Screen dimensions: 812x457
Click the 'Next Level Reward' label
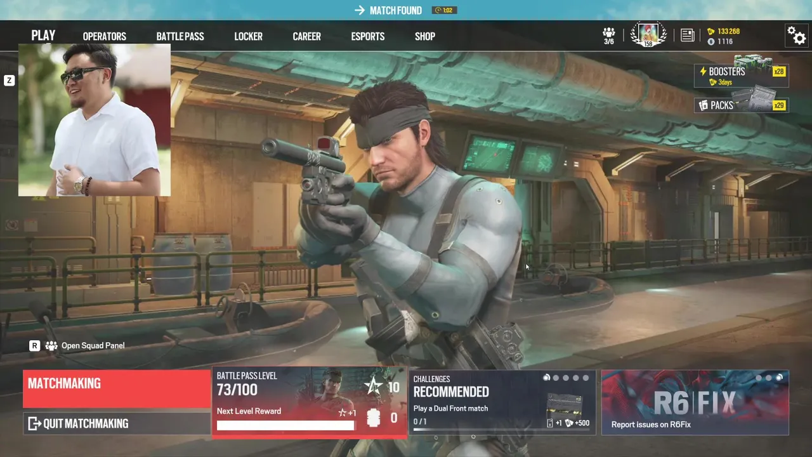coord(249,411)
